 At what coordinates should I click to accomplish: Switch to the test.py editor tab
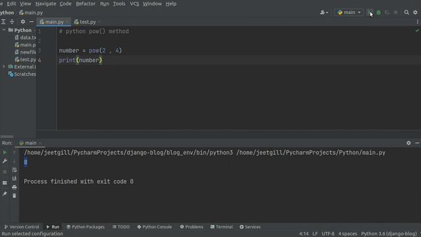87,22
